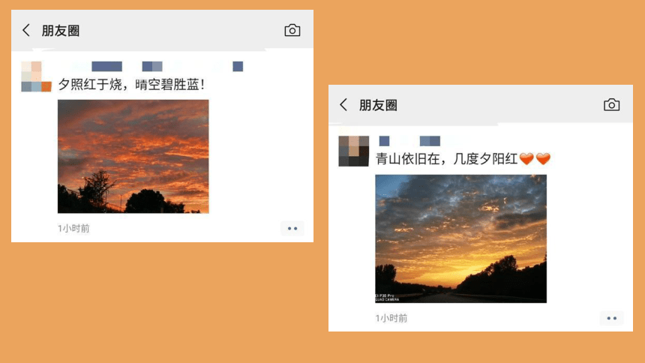Screen dimensions: 645x363
Task: Click the post text 青山依旧在，几度夕阳红
Action: (x=446, y=159)
